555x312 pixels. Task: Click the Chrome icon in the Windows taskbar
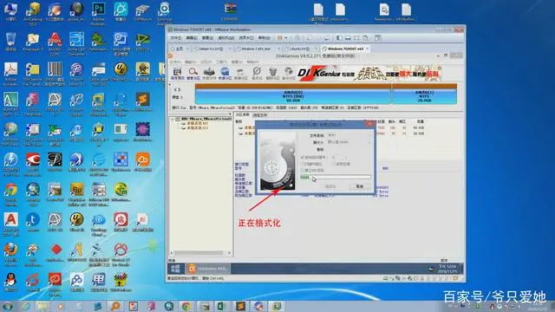coord(186,306)
